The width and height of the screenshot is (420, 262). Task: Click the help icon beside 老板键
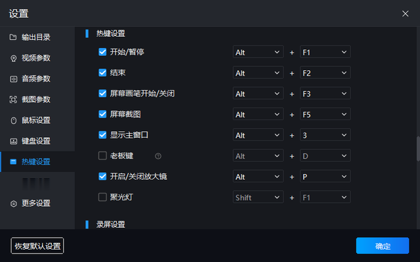pyautogui.click(x=158, y=156)
